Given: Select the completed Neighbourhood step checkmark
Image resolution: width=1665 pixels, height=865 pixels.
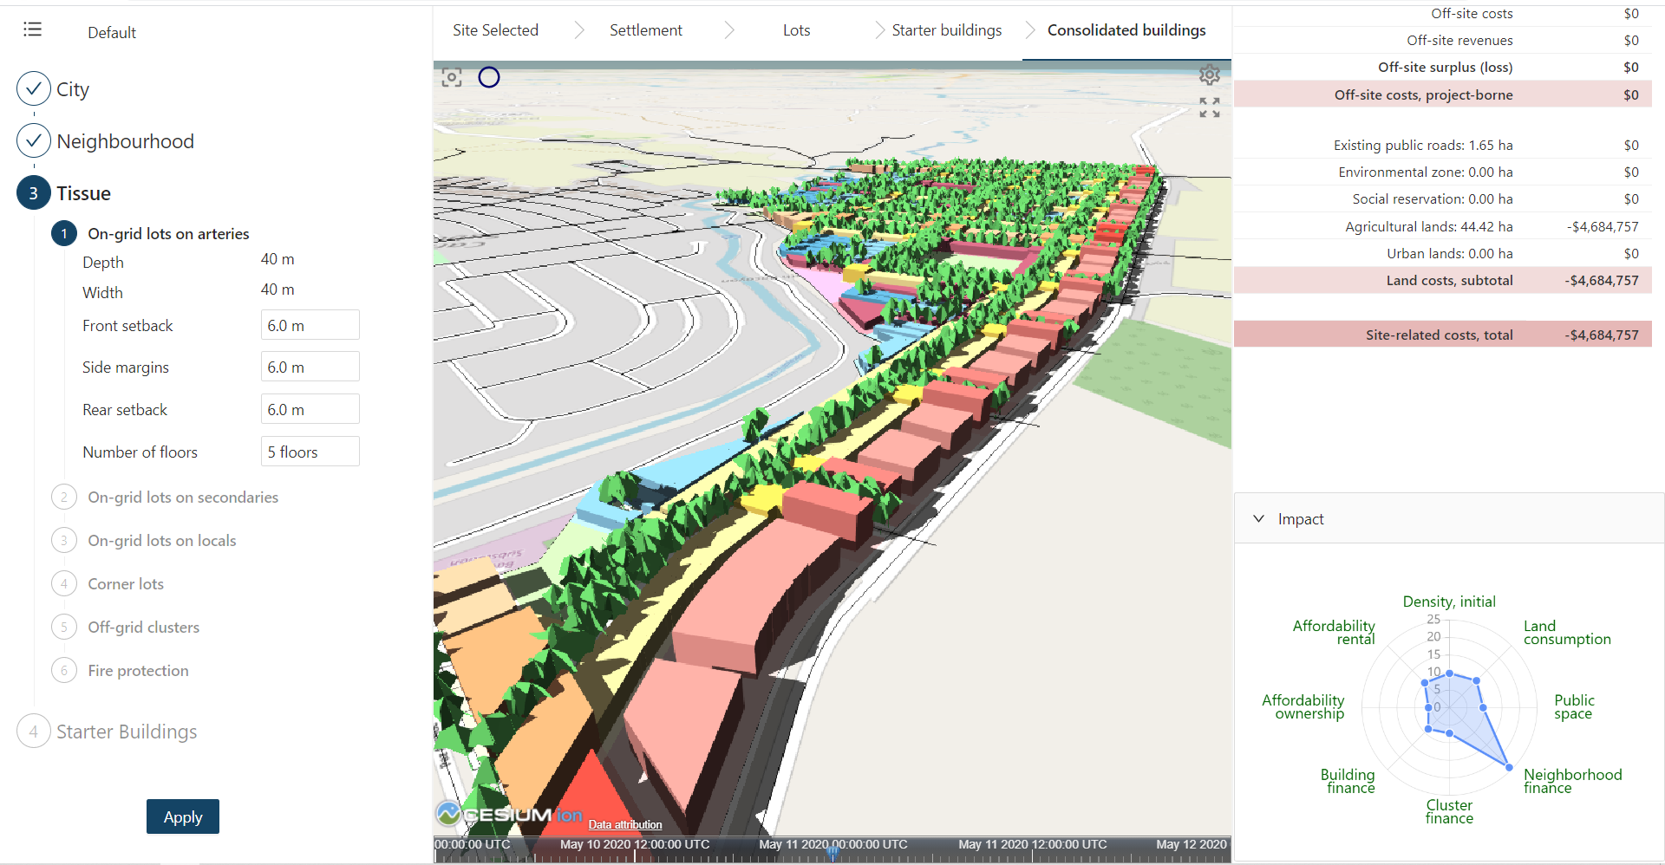Looking at the screenshot, I should pos(34,140).
